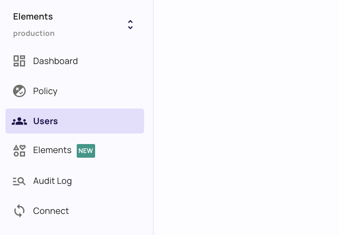
Task: Click the Elements shapes icon
Action: click(19, 151)
